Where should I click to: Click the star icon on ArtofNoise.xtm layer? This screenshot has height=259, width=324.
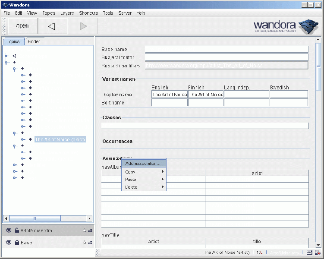[x=85, y=231]
